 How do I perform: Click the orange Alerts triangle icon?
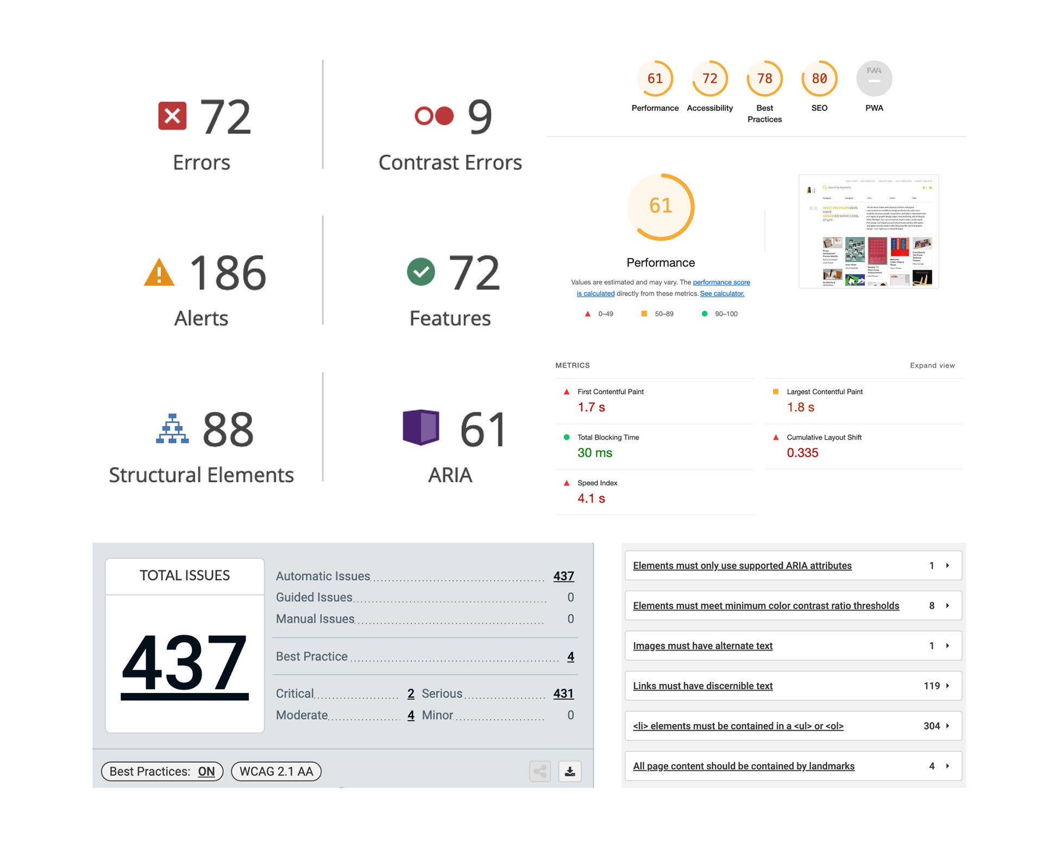[x=159, y=272]
